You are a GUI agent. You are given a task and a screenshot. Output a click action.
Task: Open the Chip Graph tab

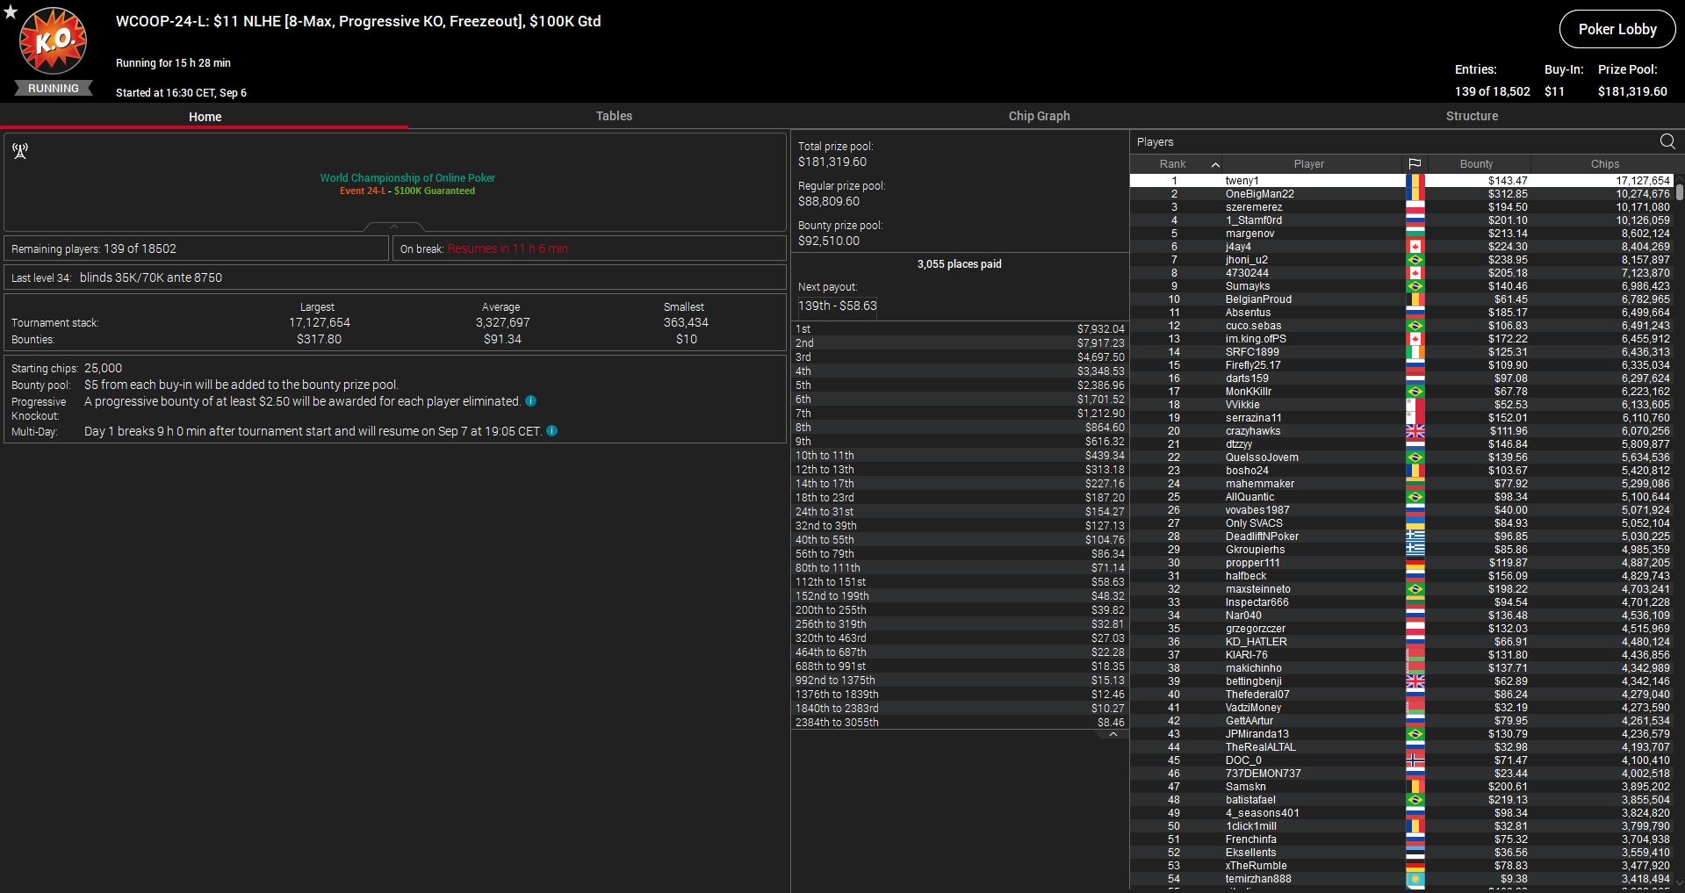1039,116
